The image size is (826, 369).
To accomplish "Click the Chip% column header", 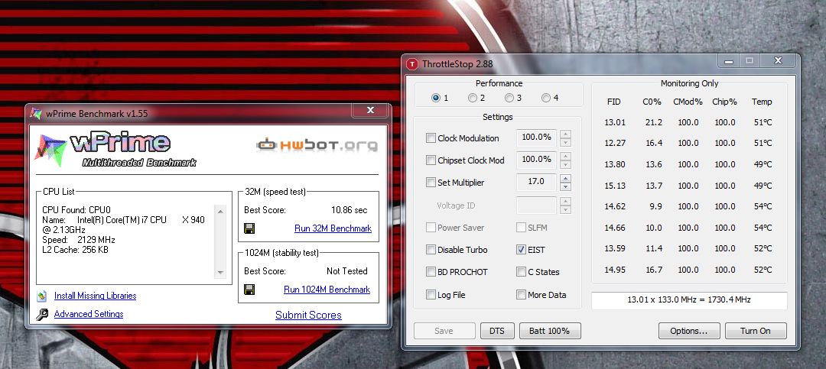I will pyautogui.click(x=724, y=102).
